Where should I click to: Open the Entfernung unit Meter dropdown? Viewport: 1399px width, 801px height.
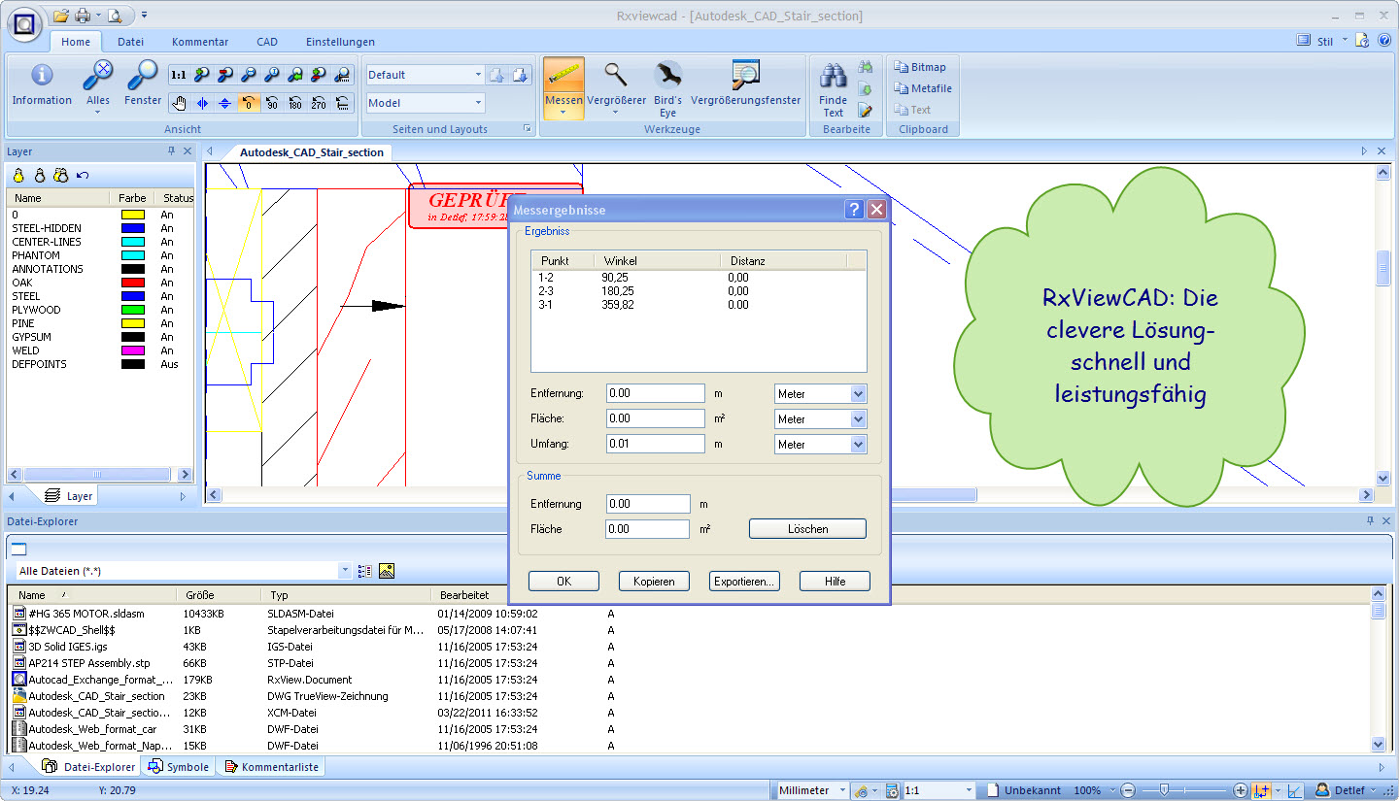(858, 394)
